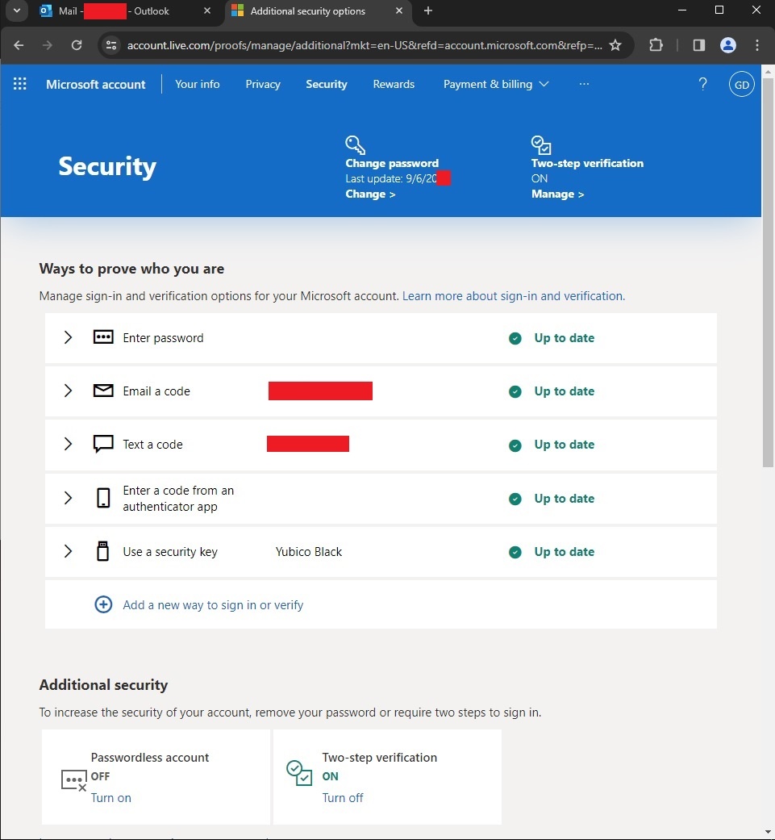Click Up to date status for security key

click(x=565, y=552)
